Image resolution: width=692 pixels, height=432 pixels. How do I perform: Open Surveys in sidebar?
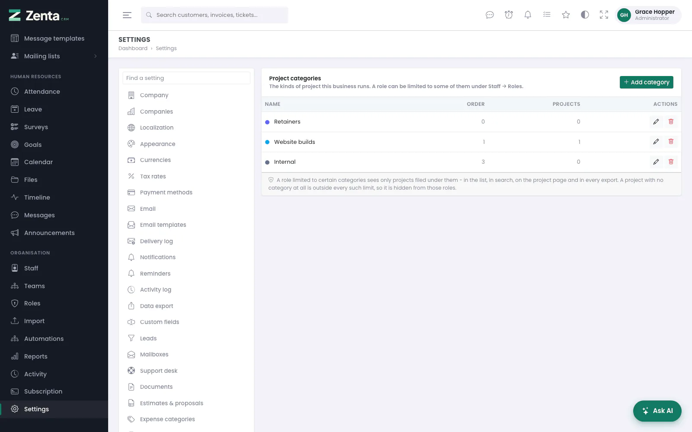(x=54, y=127)
